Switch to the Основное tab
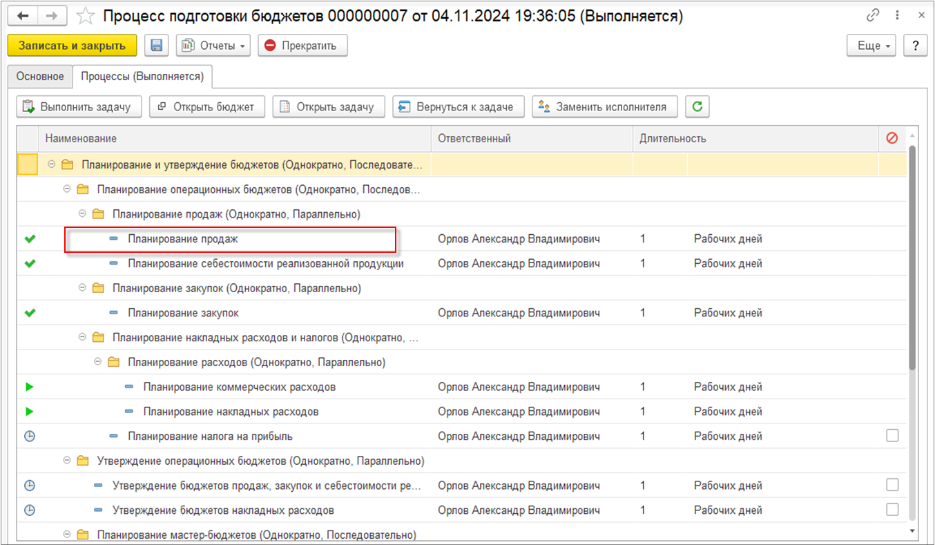This screenshot has width=935, height=545. 40,76
